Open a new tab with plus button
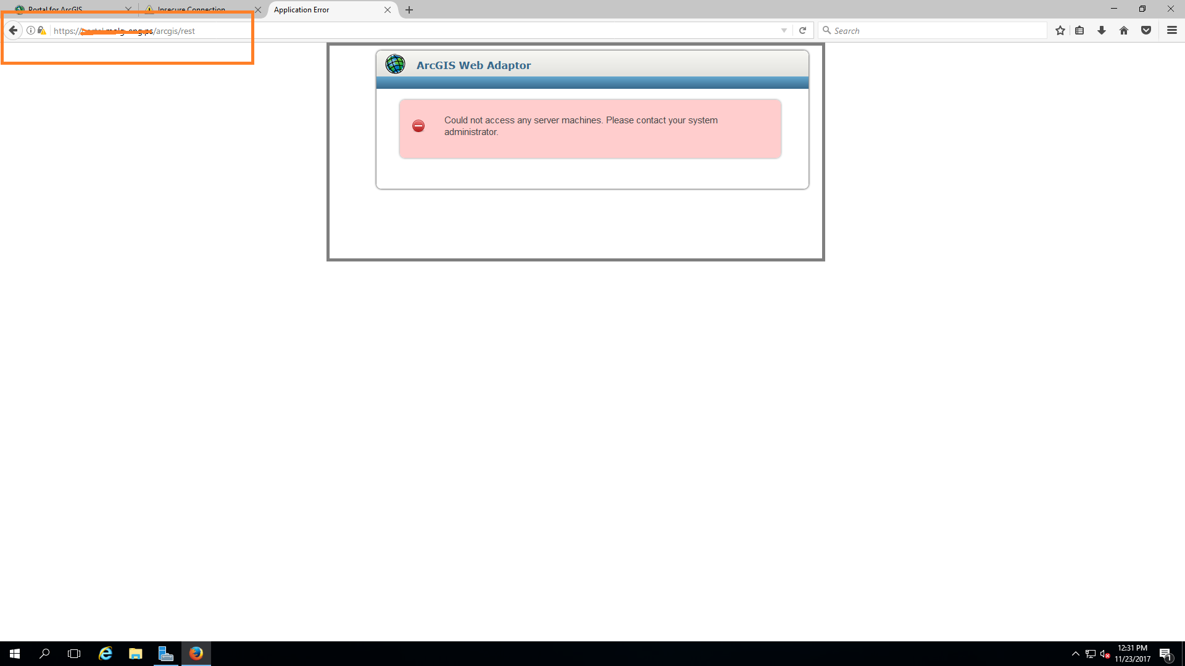Image resolution: width=1185 pixels, height=666 pixels. point(409,10)
